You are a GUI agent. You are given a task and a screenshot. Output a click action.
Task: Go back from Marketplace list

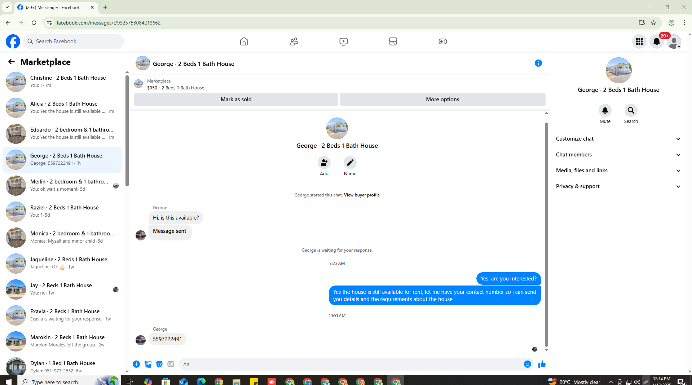pyautogui.click(x=12, y=62)
